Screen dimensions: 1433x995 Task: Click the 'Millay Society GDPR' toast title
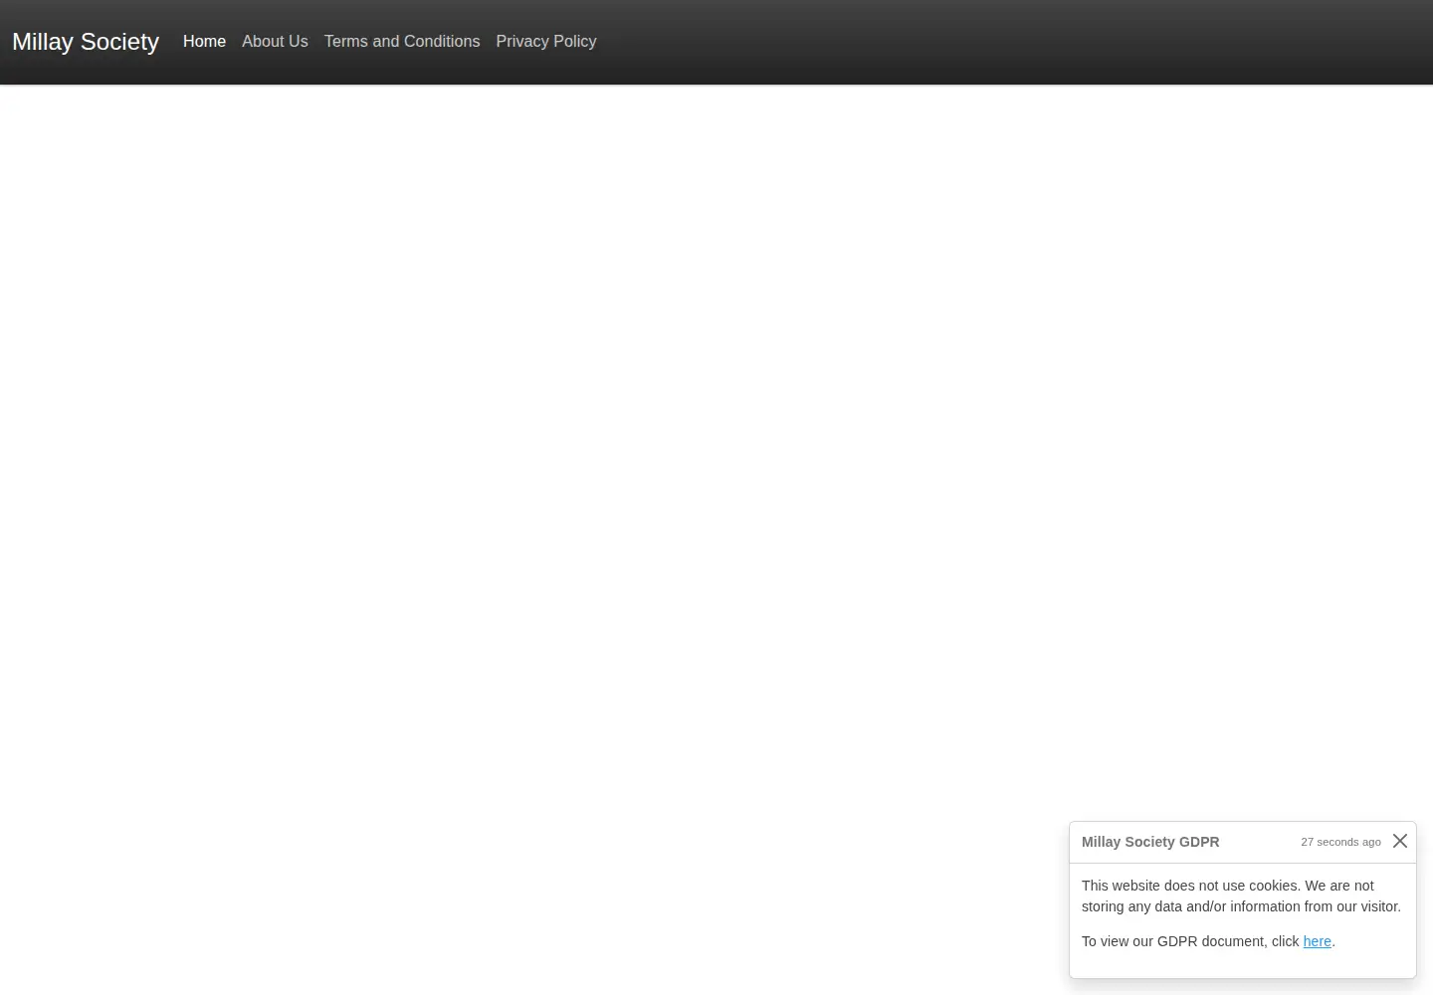pos(1150,842)
